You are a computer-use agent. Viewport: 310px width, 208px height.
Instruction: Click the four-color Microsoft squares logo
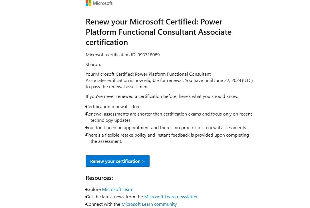click(x=88, y=3)
